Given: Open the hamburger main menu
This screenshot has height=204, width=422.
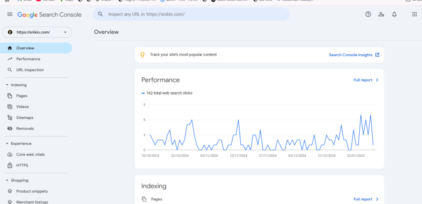Looking at the screenshot, I should tap(10, 14).
